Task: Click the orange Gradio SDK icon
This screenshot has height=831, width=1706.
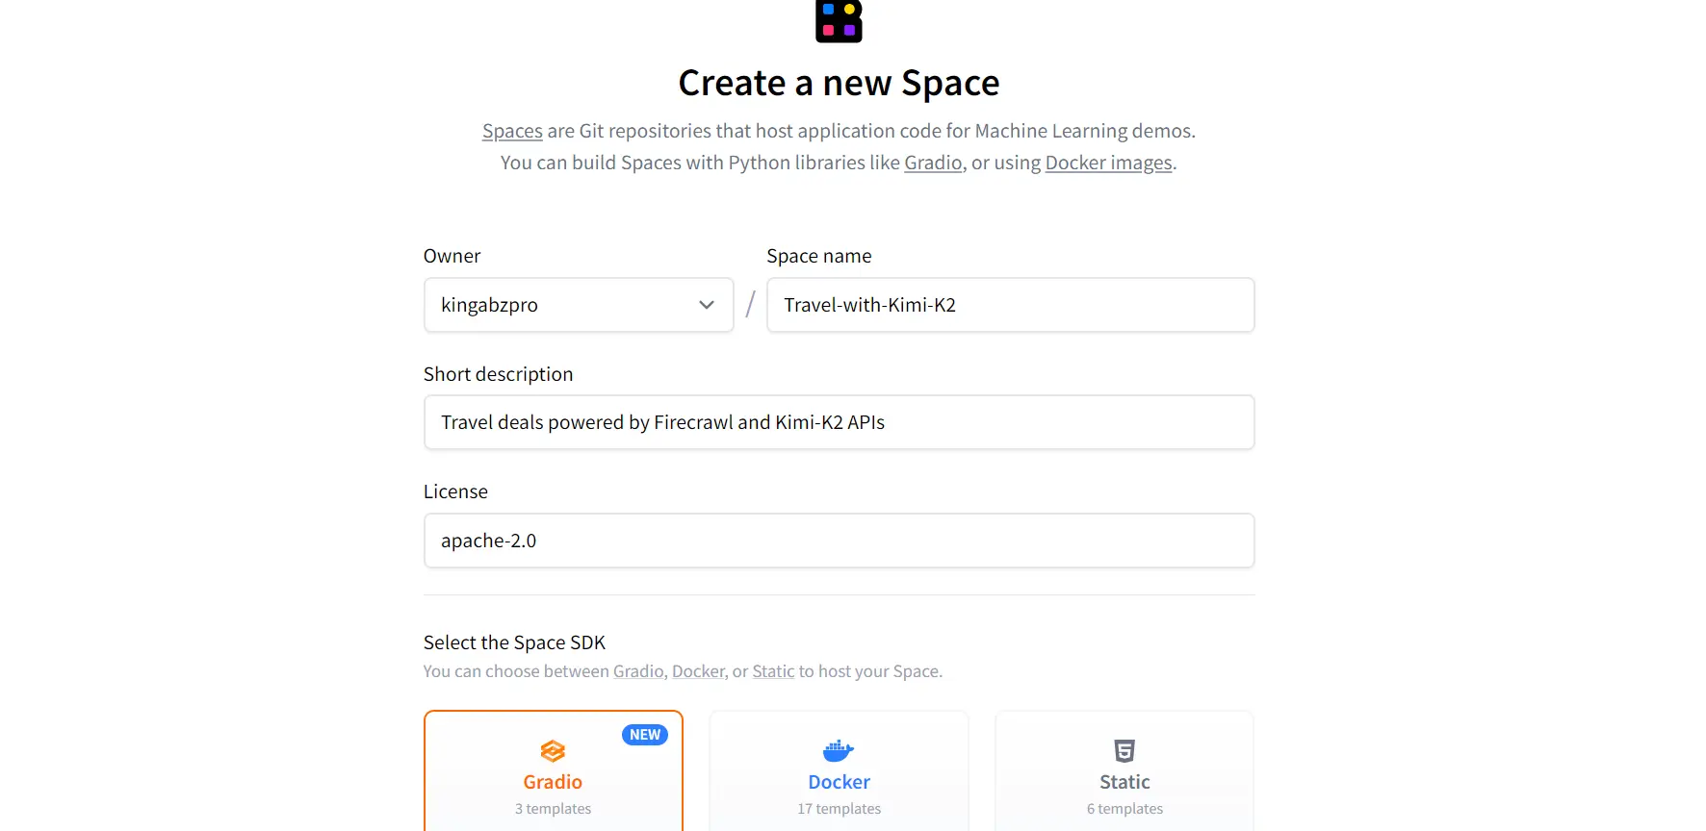Action: 553,751
